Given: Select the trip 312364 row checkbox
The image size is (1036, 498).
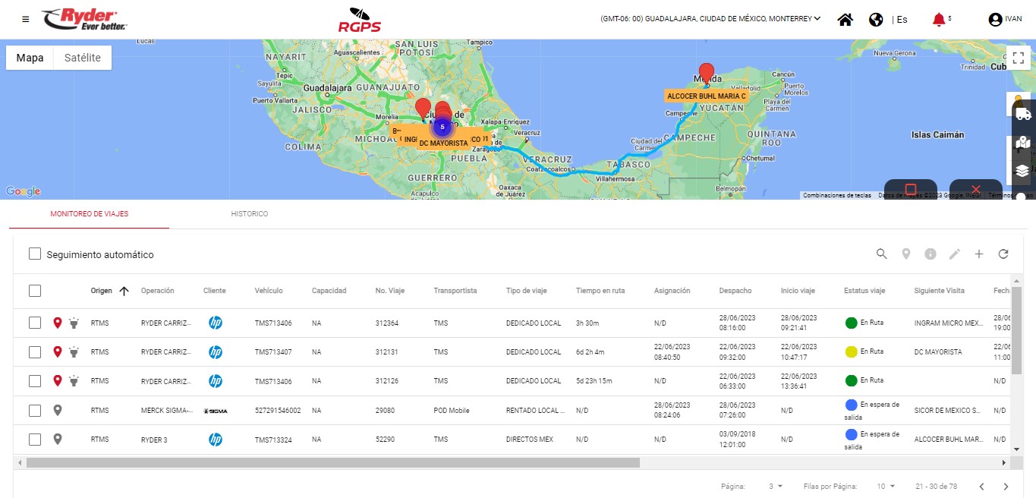Looking at the screenshot, I should [35, 323].
